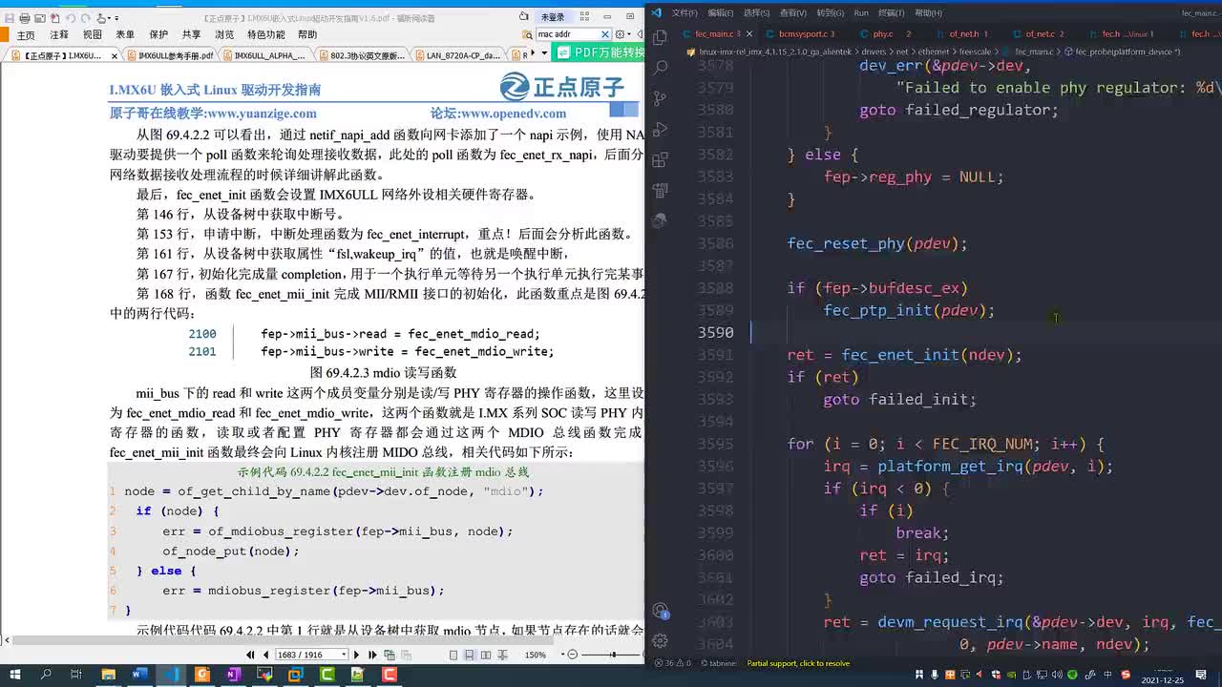Open the Run and Debug sidebar icon
This screenshot has width=1222, height=687.
(x=660, y=129)
